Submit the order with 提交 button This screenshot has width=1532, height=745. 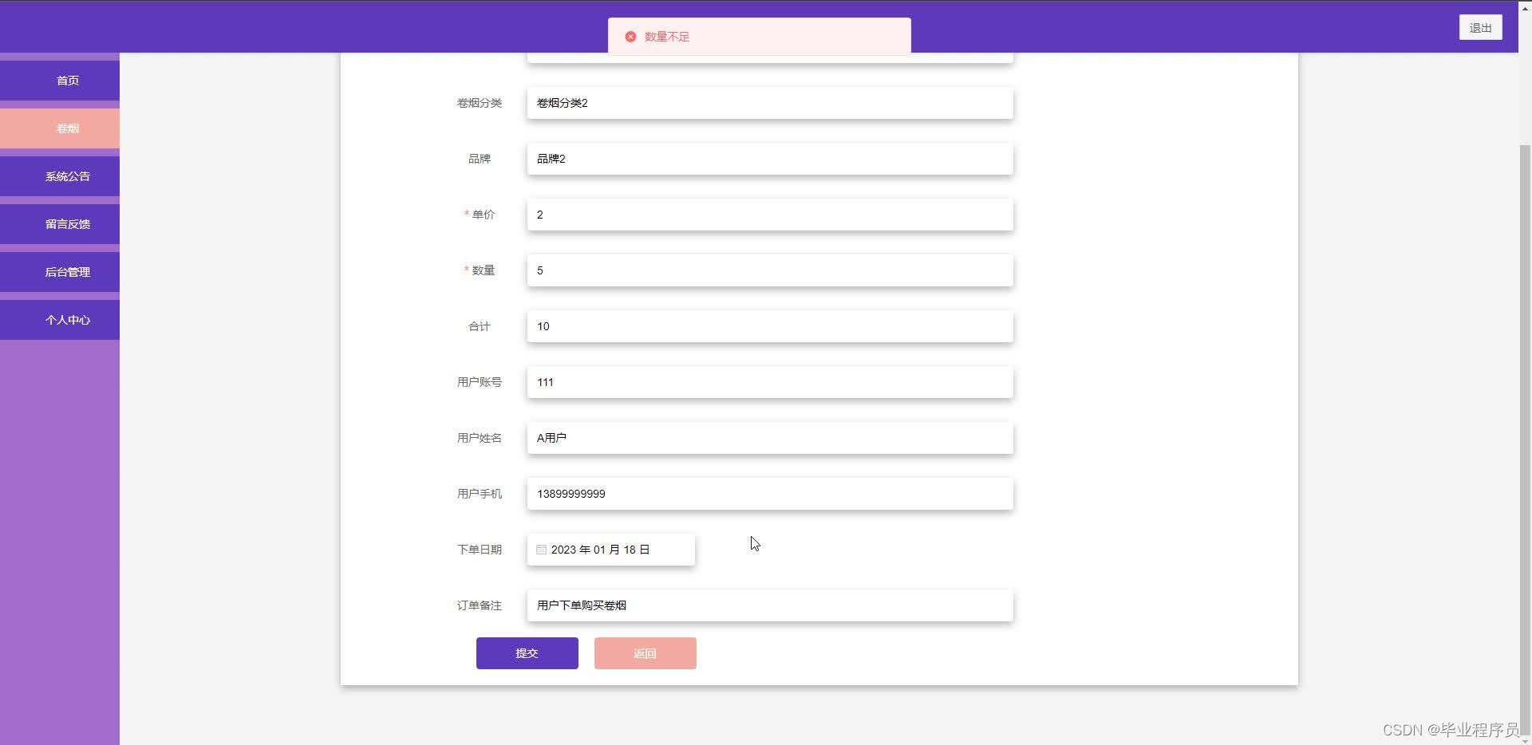tap(527, 653)
